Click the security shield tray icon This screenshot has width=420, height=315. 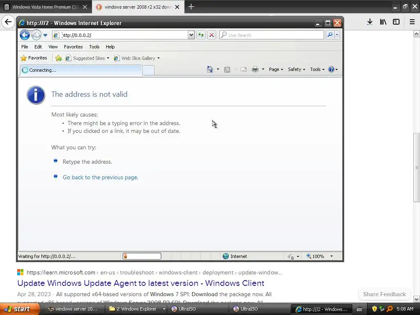tap(374, 309)
